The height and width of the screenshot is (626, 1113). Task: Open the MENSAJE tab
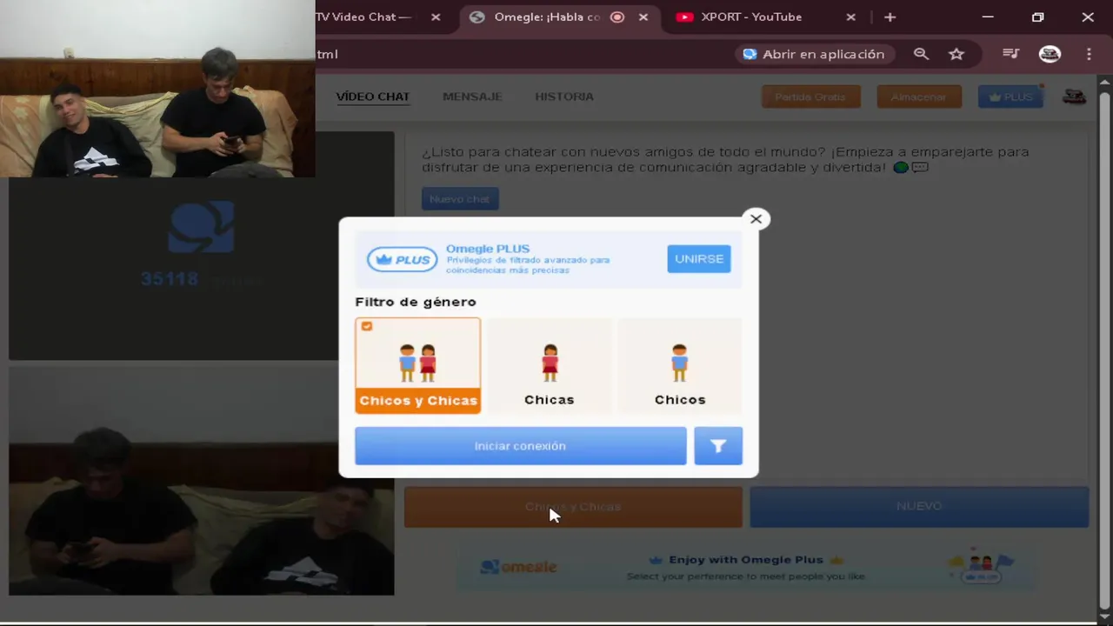472,97
